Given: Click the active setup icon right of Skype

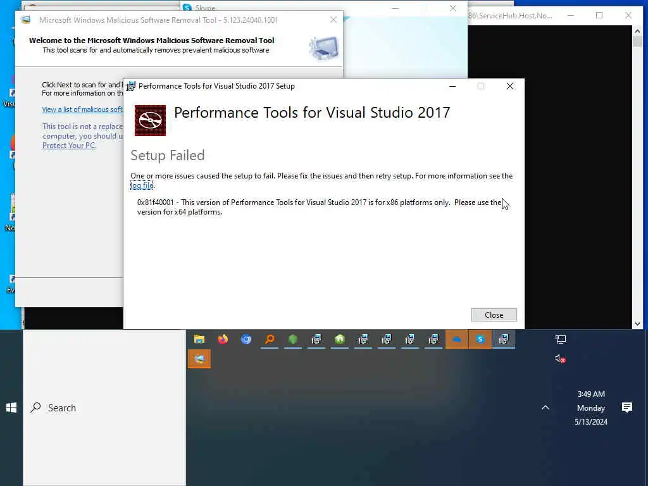Looking at the screenshot, I should coord(503,339).
